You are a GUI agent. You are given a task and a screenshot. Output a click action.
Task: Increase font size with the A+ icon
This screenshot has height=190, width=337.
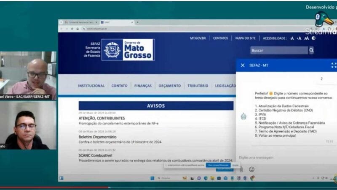pos(299,38)
